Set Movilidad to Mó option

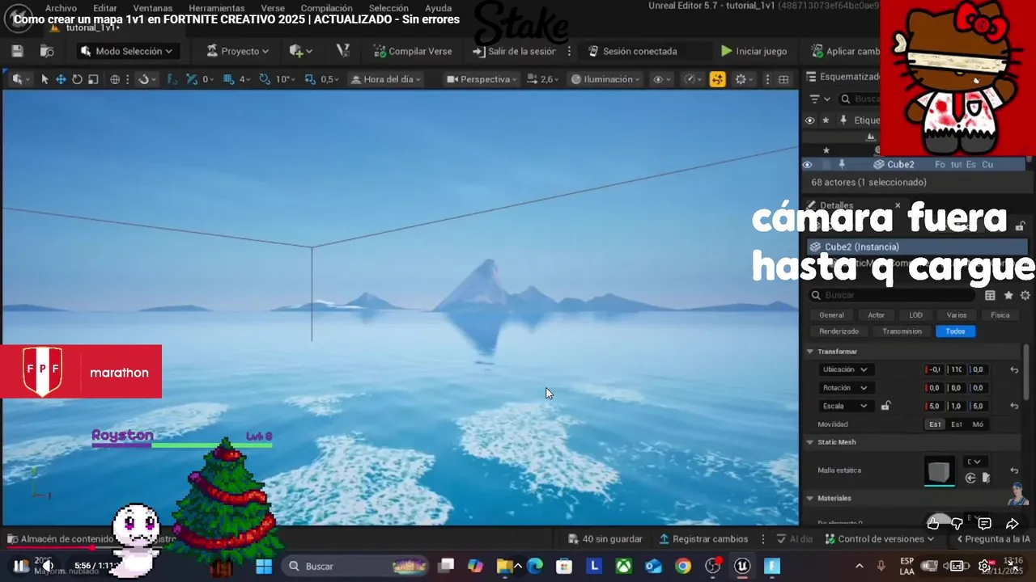pyautogui.click(x=978, y=424)
